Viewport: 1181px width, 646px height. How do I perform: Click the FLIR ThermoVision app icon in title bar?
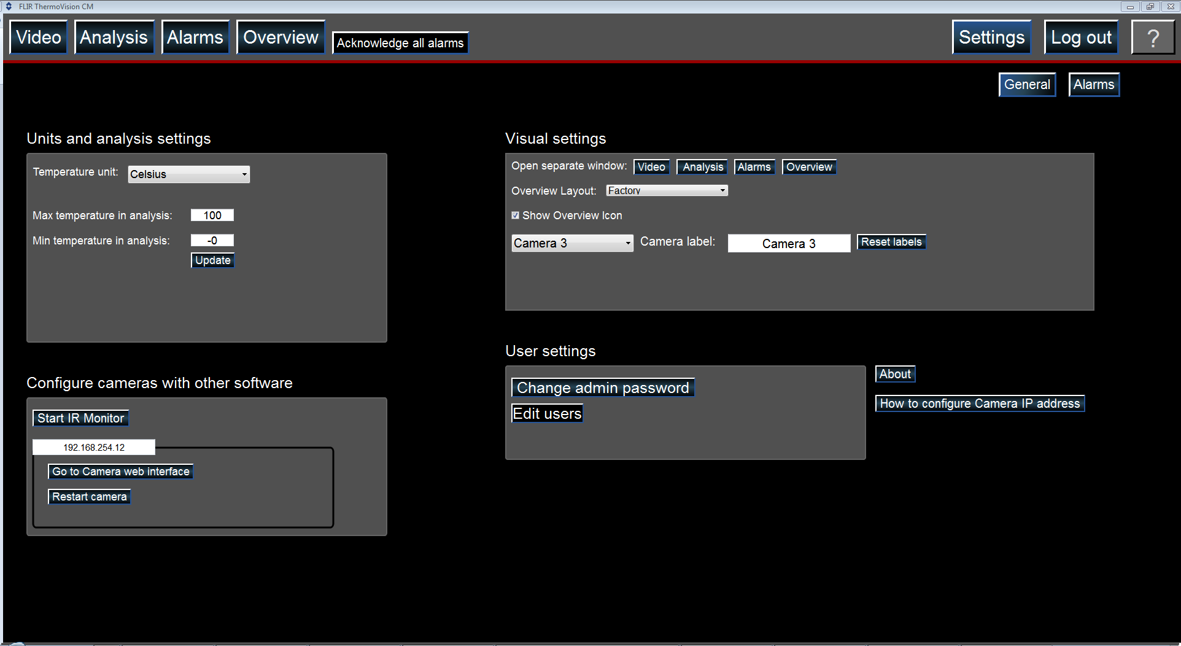click(x=9, y=6)
